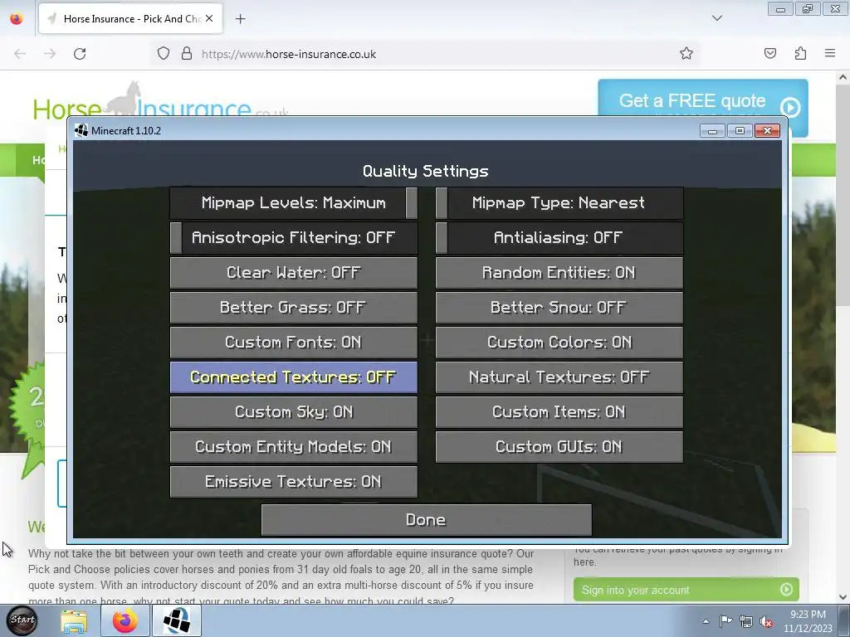This screenshot has width=850, height=637.
Task: Expand Firefox list all tabs chevron
Action: click(717, 18)
